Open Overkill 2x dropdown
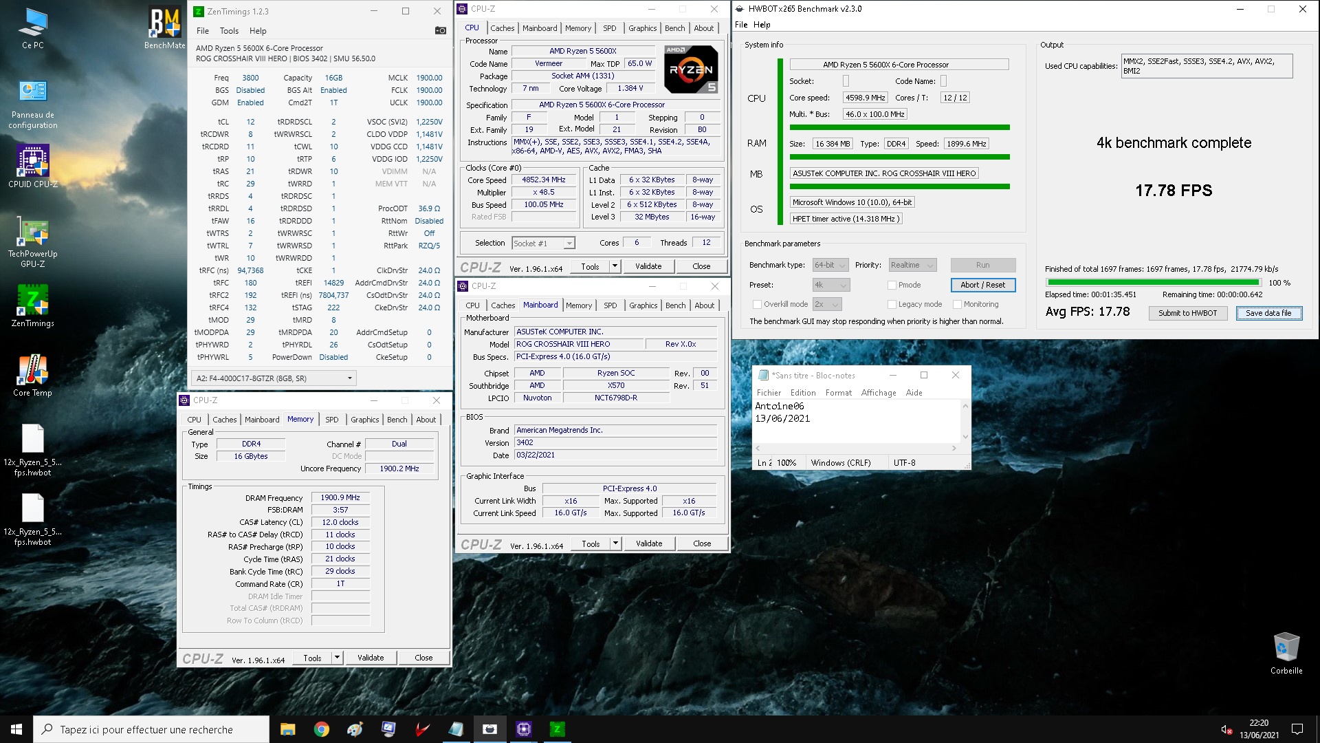1320x743 pixels. pos(827,304)
